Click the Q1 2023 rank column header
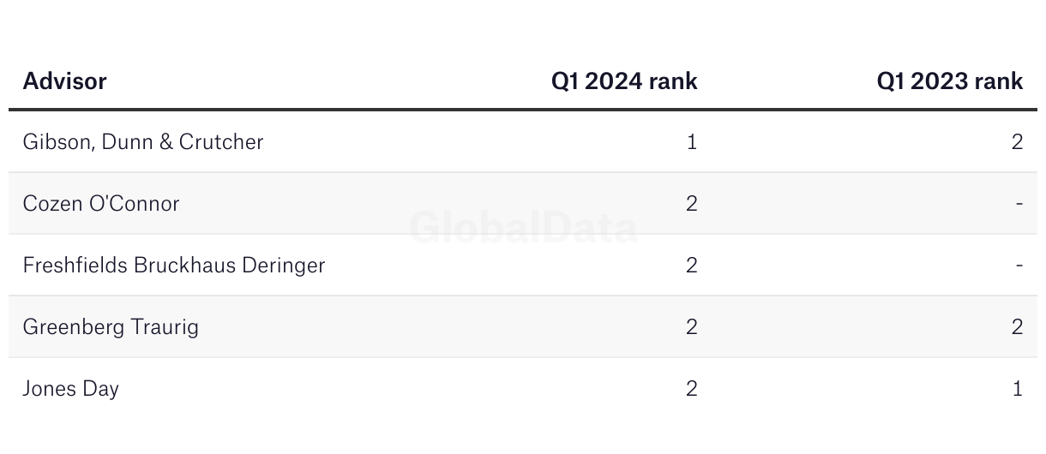The height and width of the screenshot is (454, 1046). point(949,81)
